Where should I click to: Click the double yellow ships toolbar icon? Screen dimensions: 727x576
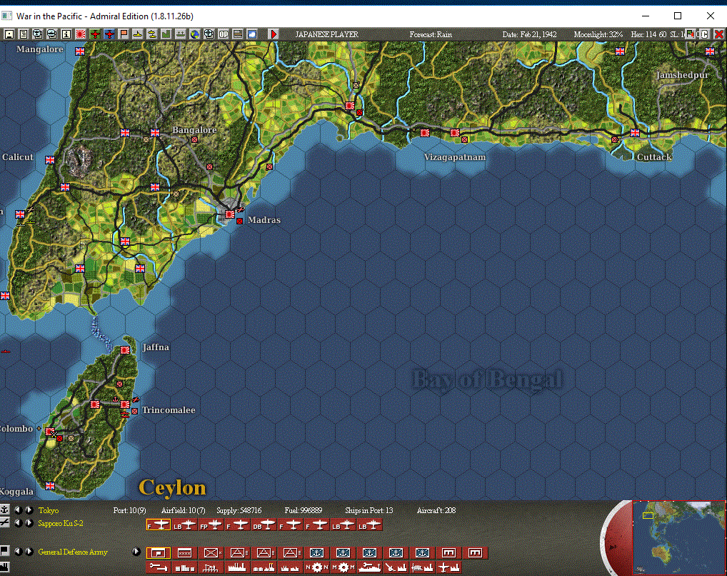point(152,34)
